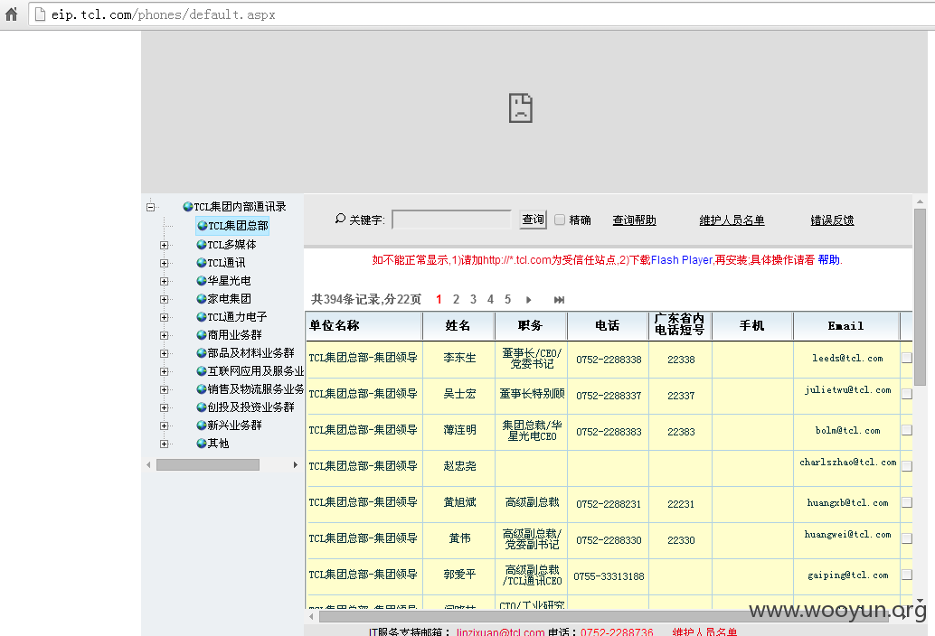Check the row checkbox for 郭爱平
This screenshot has height=636, width=935.
click(x=907, y=575)
